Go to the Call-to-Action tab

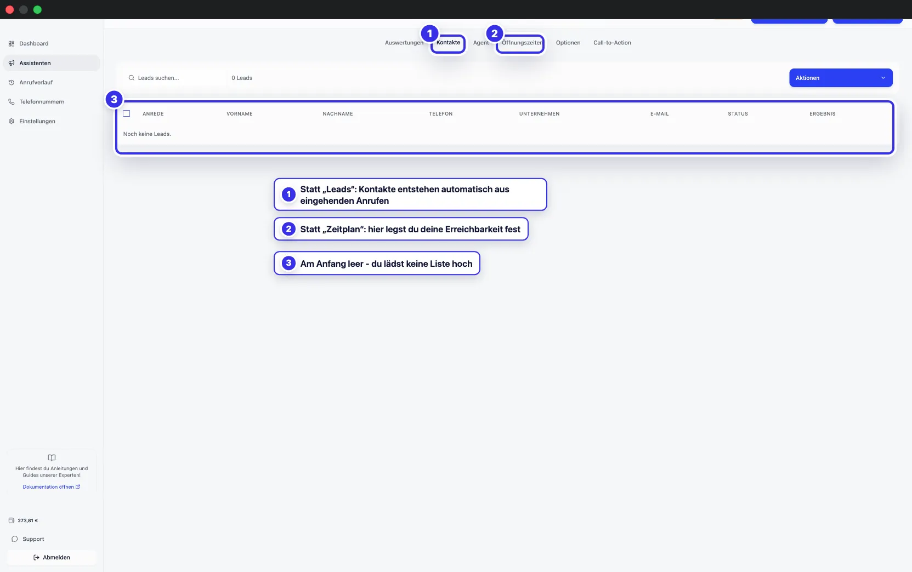tap(612, 43)
